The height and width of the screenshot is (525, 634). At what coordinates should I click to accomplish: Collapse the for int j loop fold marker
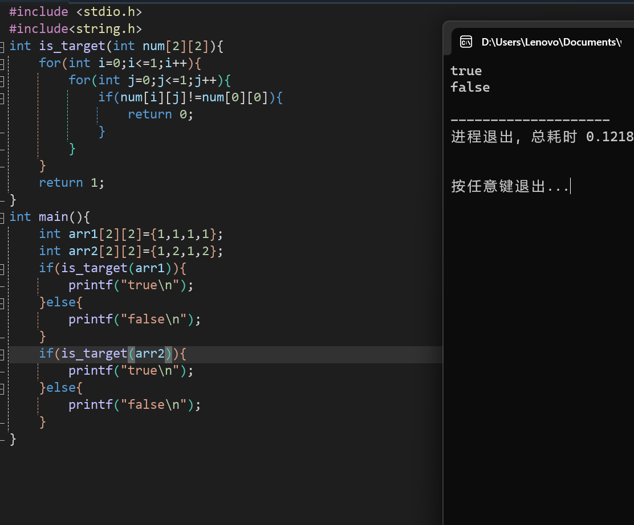click(x=2, y=81)
